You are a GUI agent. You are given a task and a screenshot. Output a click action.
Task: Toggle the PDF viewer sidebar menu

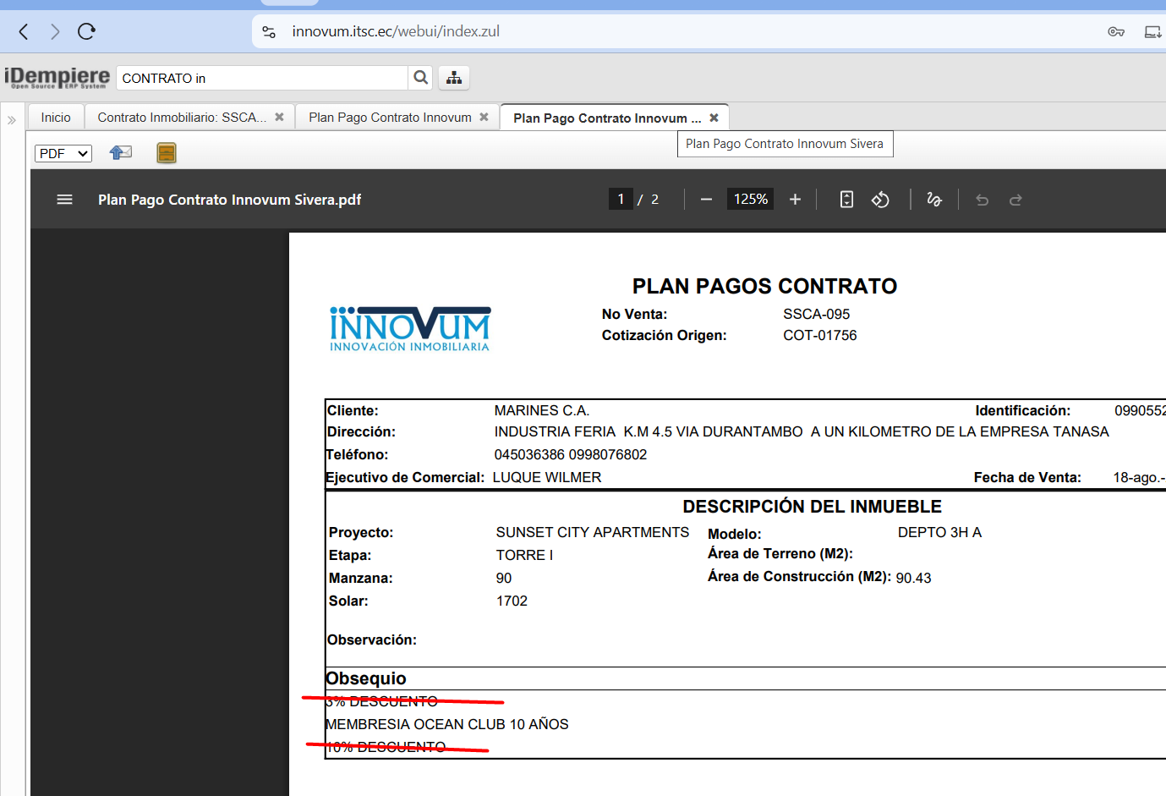pos(64,200)
